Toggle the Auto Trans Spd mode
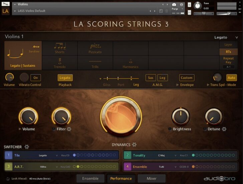The height and width of the screenshot is (184, 243). tap(231, 78)
